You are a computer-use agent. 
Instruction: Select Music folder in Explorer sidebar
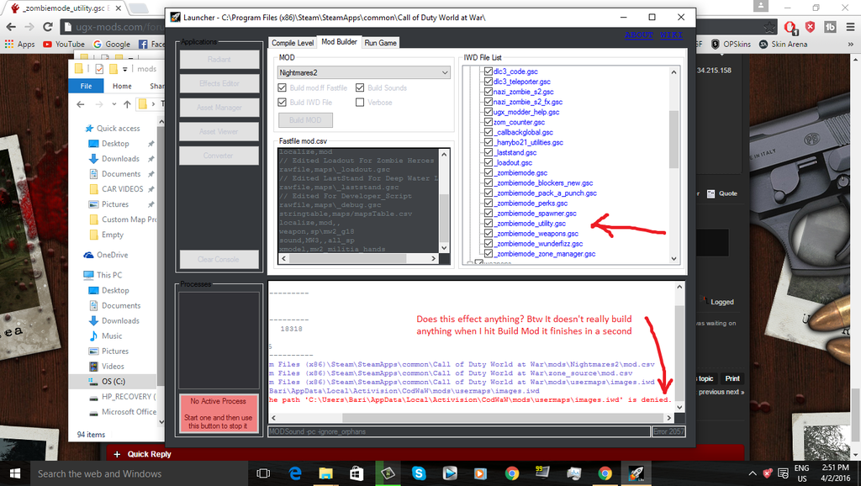tap(105, 336)
